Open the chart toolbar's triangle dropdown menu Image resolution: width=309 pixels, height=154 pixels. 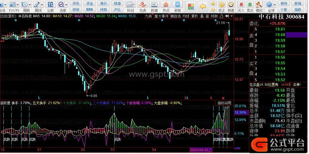point(232,16)
